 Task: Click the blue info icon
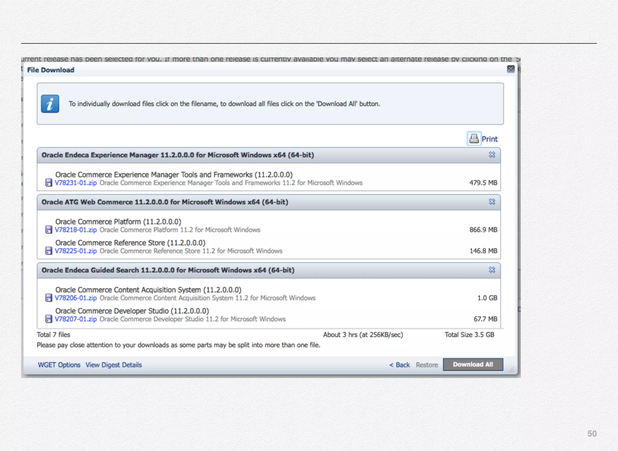(x=50, y=104)
